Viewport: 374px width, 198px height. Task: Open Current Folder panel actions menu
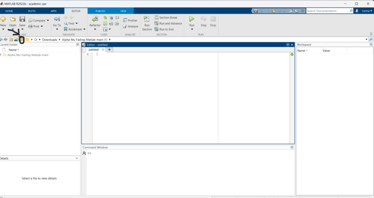click(77, 45)
